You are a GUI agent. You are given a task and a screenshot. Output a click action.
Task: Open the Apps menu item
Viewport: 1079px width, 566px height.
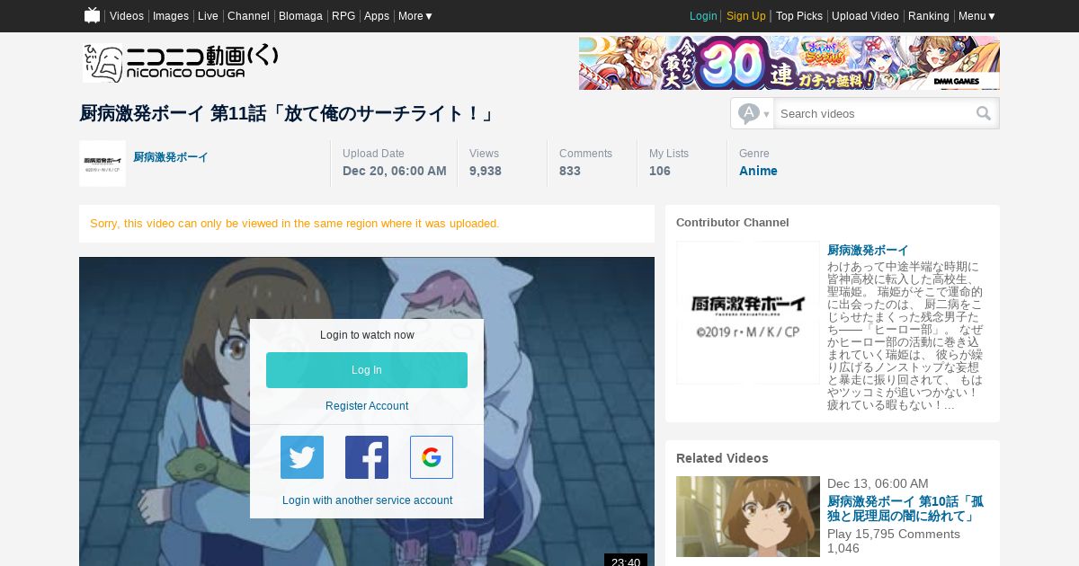click(x=377, y=16)
